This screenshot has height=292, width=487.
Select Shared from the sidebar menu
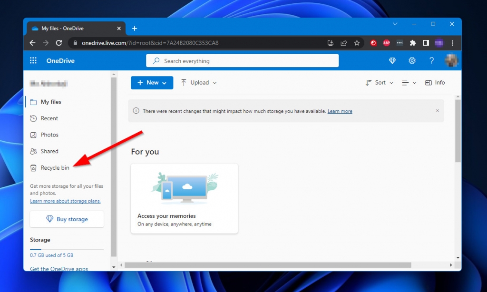pyautogui.click(x=49, y=151)
